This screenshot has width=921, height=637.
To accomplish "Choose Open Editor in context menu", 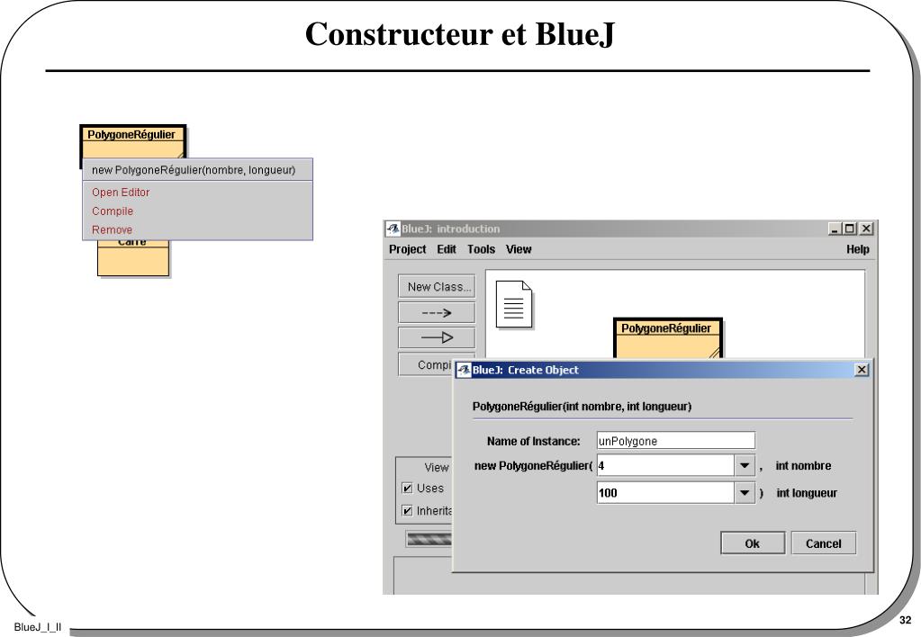I will [197, 192].
